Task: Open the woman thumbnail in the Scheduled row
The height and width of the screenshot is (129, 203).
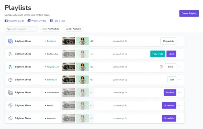Action: point(82,80)
